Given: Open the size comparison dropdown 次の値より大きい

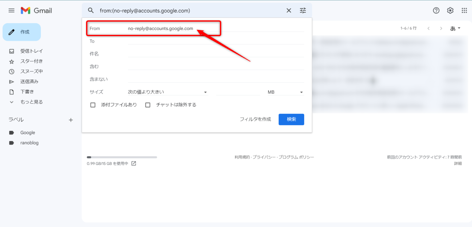Looking at the screenshot, I should coord(168,91).
